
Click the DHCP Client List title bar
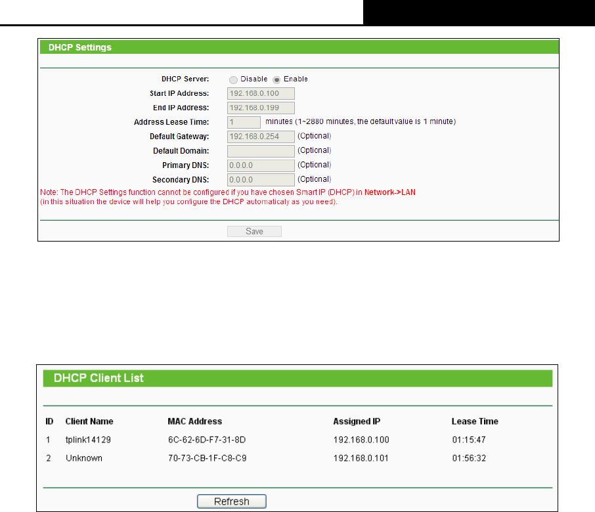(x=298, y=378)
